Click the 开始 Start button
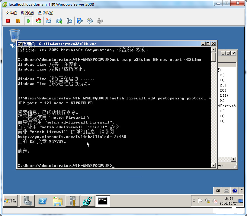Image resolution: width=247 pixels, height=216 pixels. tap(10, 201)
